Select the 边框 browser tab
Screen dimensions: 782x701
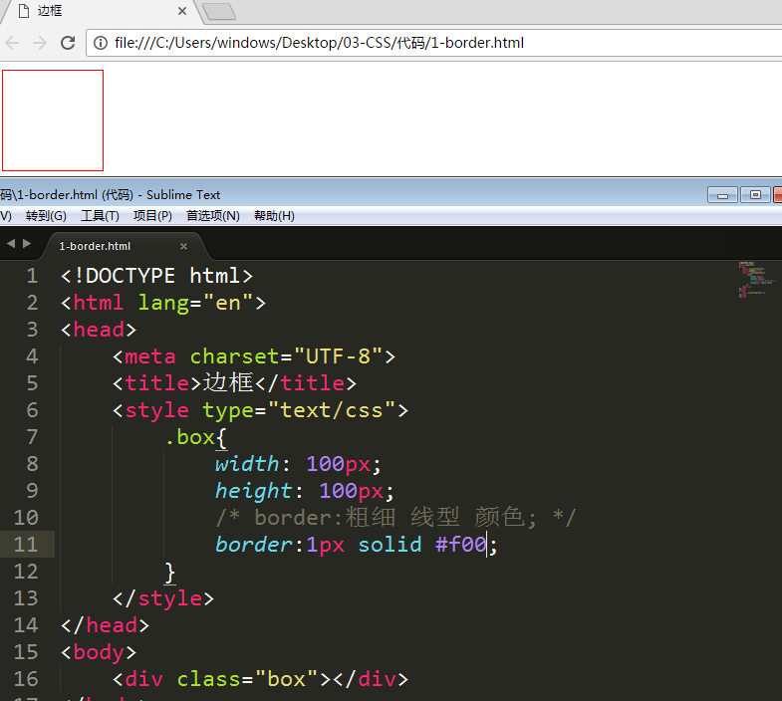(90, 11)
